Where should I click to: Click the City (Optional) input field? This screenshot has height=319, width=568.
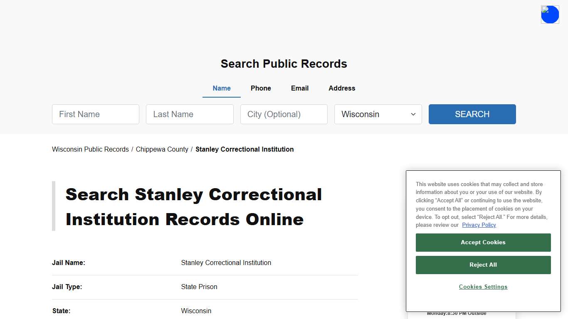point(284,114)
